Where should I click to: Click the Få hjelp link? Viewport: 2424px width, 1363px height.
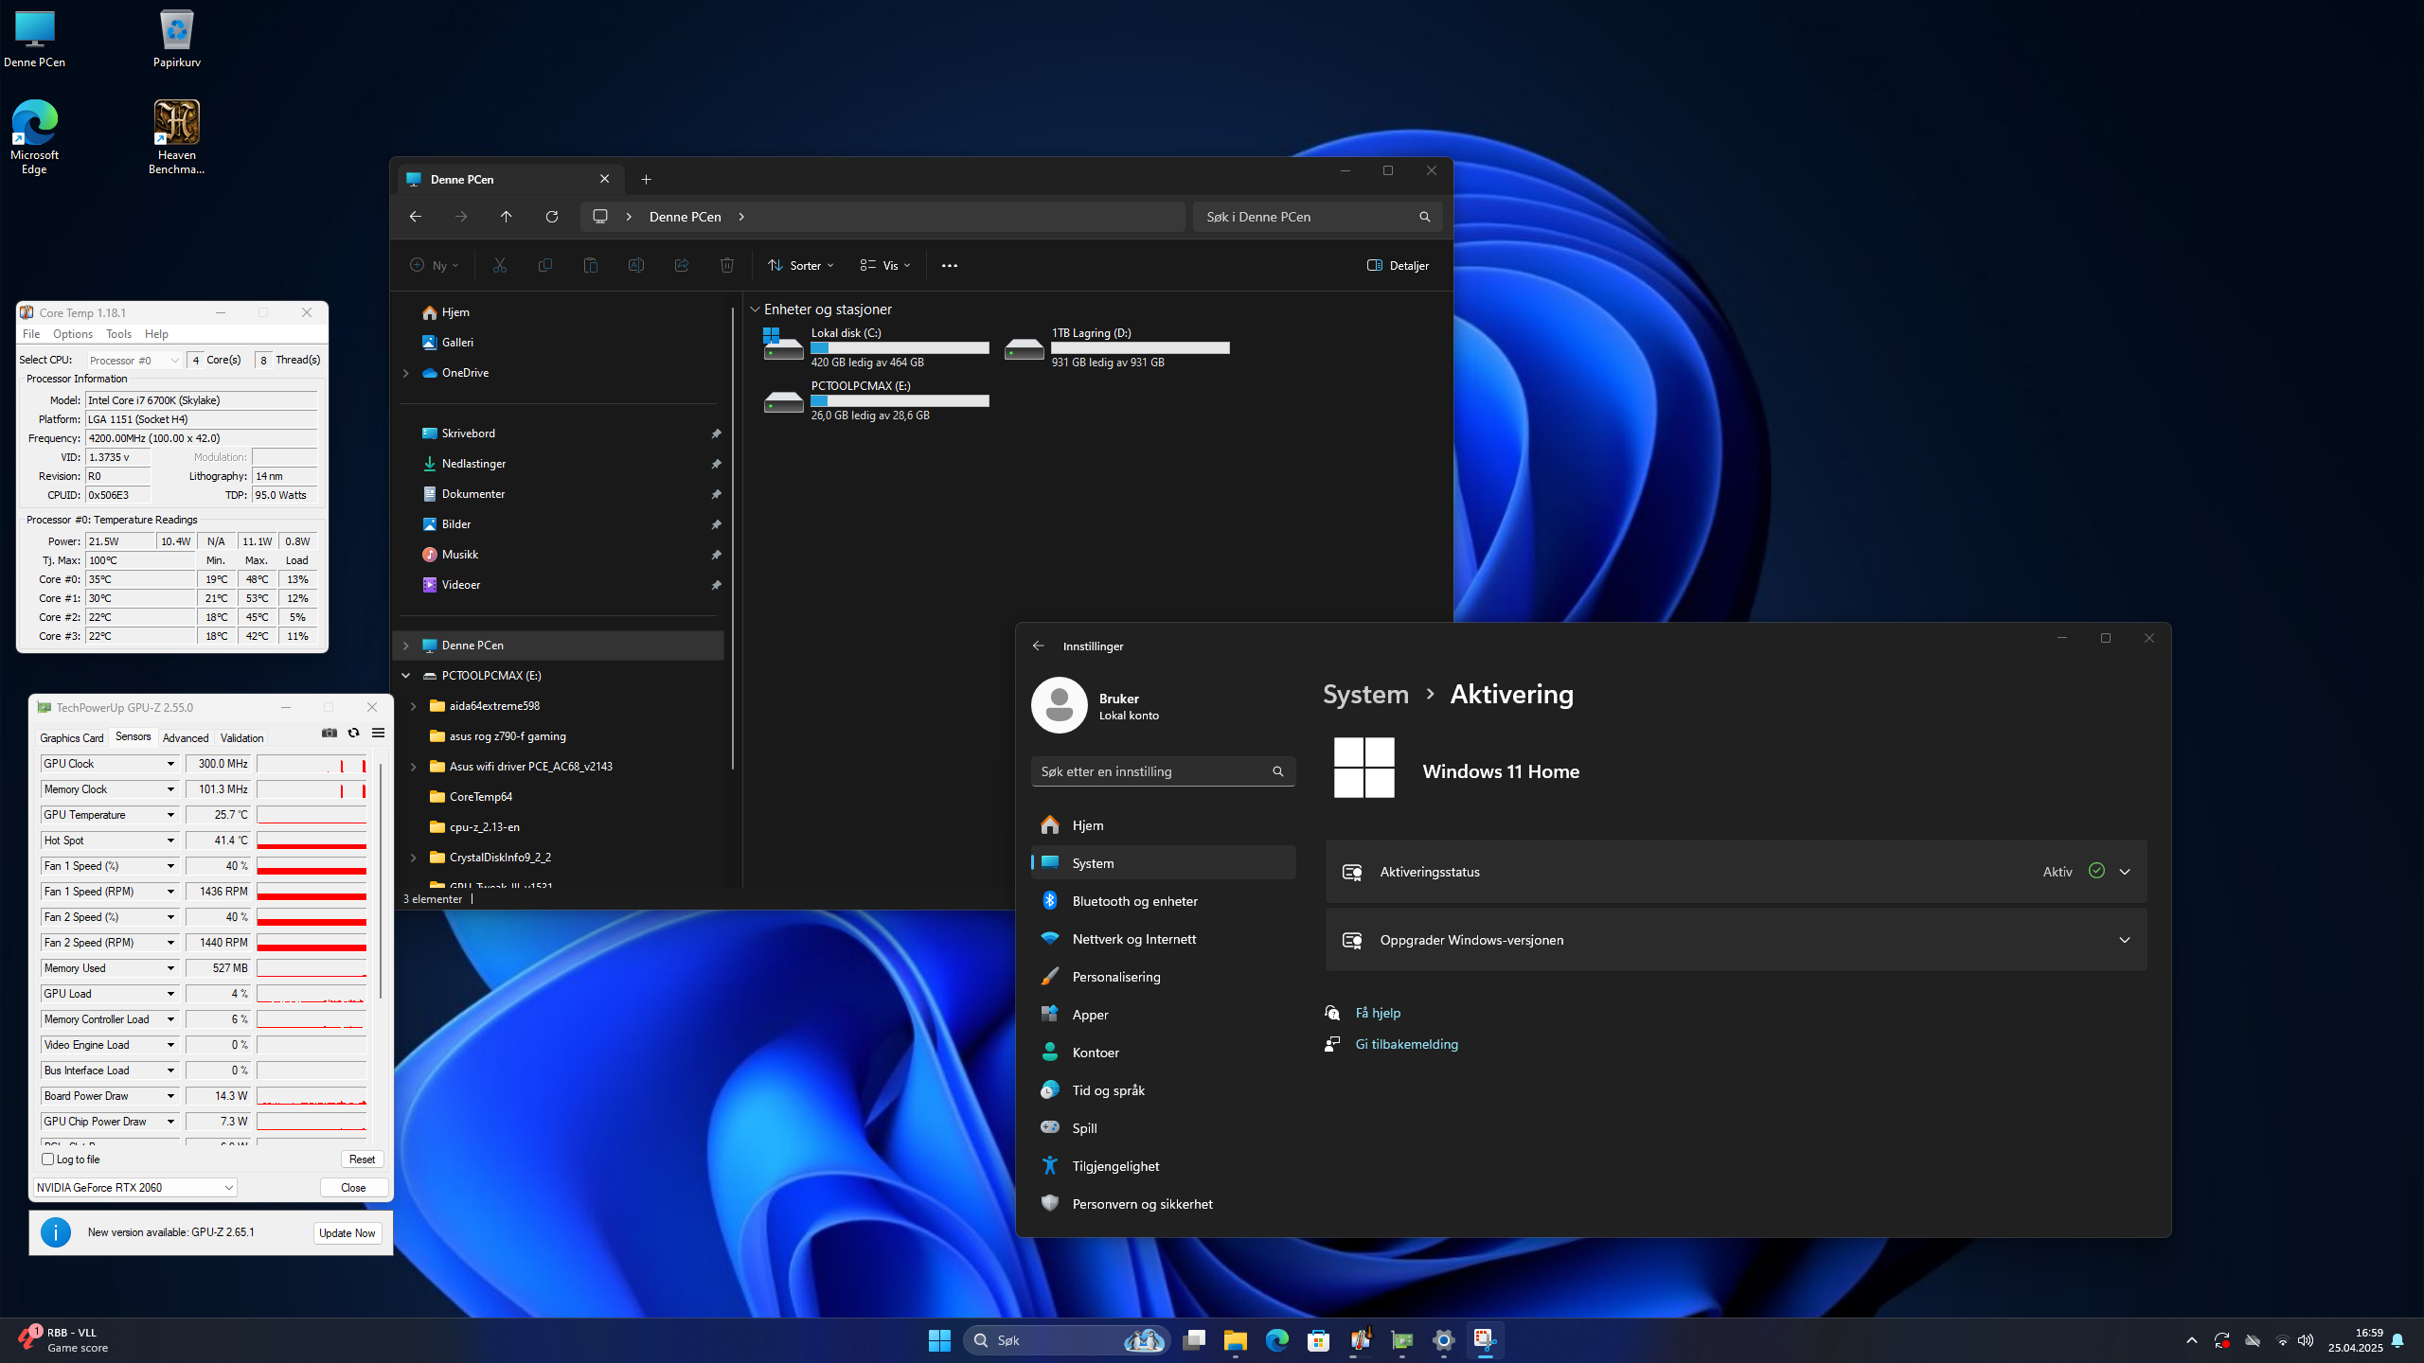coord(1378,1013)
